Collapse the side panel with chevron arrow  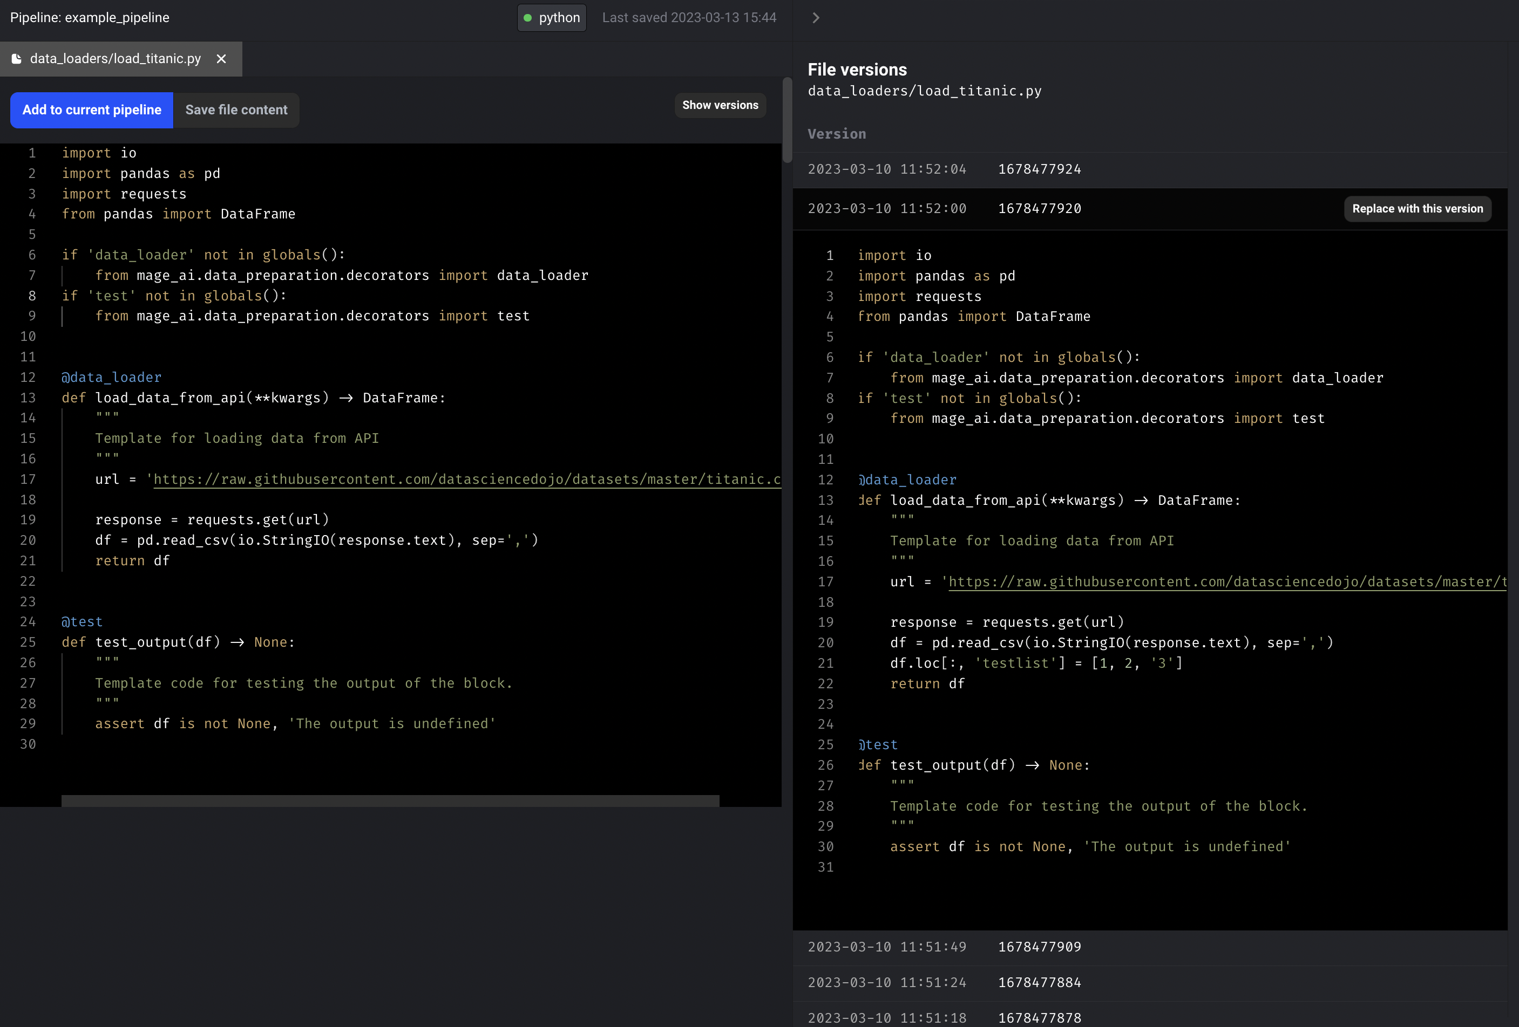(816, 18)
